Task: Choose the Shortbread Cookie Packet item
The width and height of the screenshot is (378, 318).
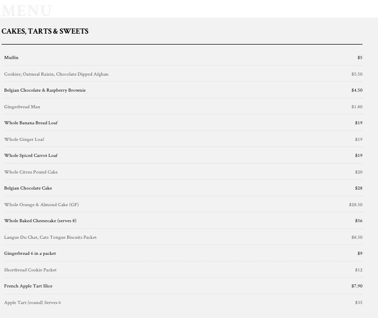Action: tap(31, 270)
